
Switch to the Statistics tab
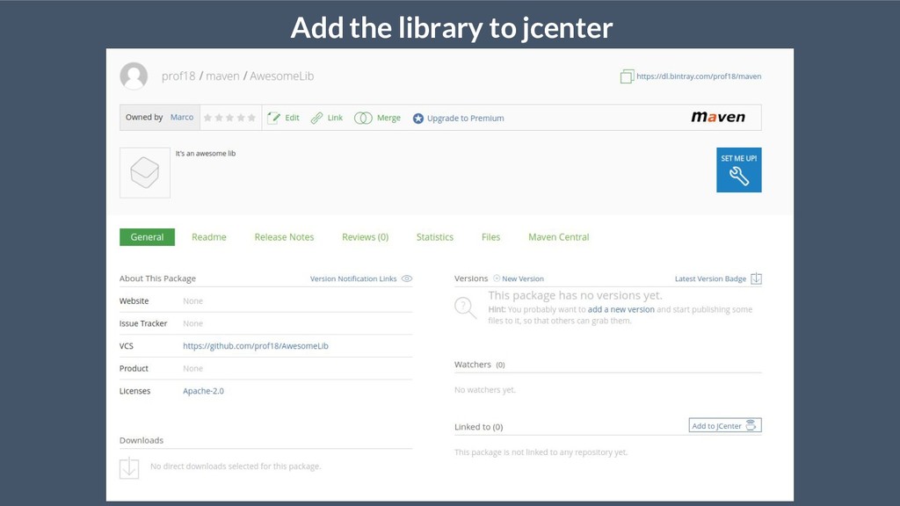coord(435,237)
